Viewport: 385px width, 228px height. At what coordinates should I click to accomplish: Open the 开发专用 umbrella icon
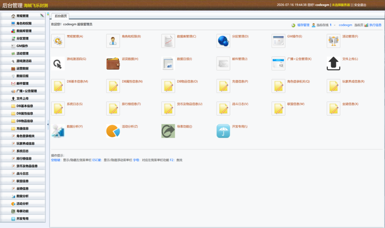pyautogui.click(x=223, y=131)
